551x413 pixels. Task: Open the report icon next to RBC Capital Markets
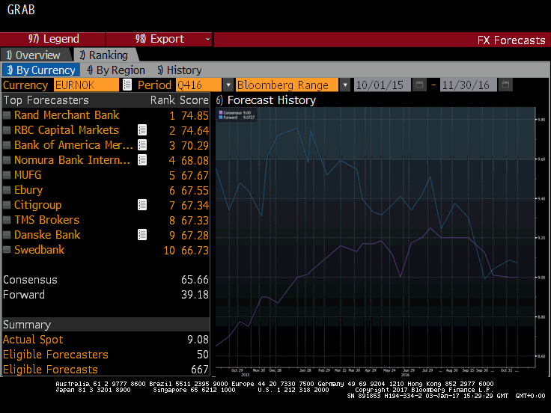(142, 130)
